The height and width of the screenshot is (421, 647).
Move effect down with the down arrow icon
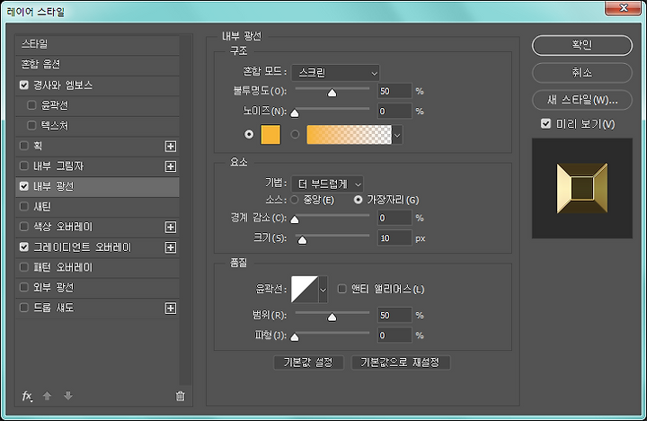(68, 396)
